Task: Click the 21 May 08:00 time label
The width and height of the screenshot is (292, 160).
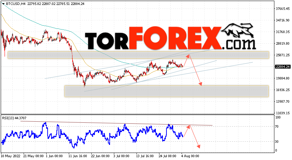Action: [x=34, y=156]
